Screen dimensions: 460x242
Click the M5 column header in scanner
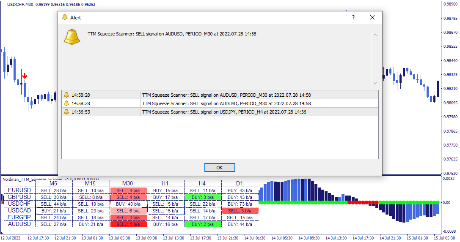(x=53, y=183)
